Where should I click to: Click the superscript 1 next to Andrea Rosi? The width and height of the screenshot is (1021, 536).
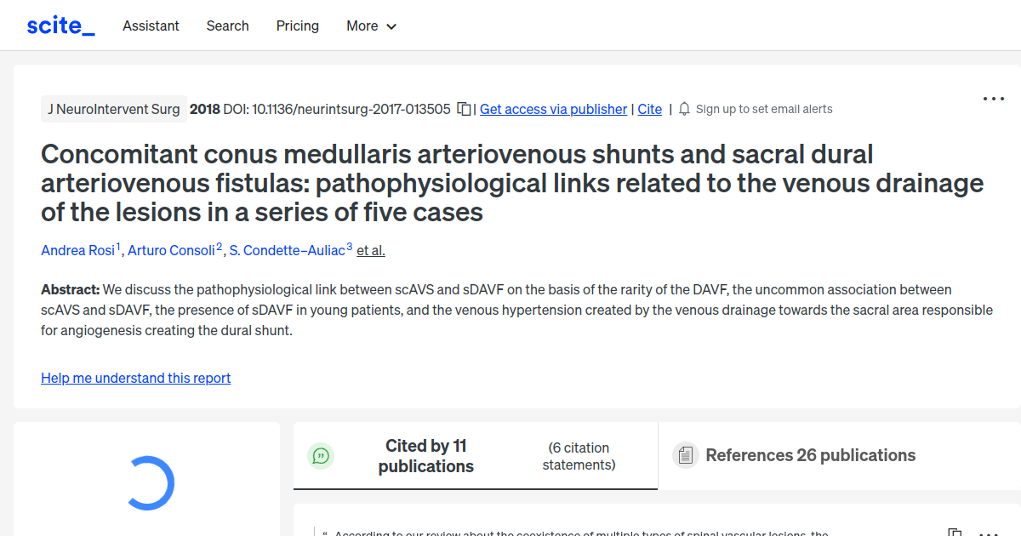(117, 244)
